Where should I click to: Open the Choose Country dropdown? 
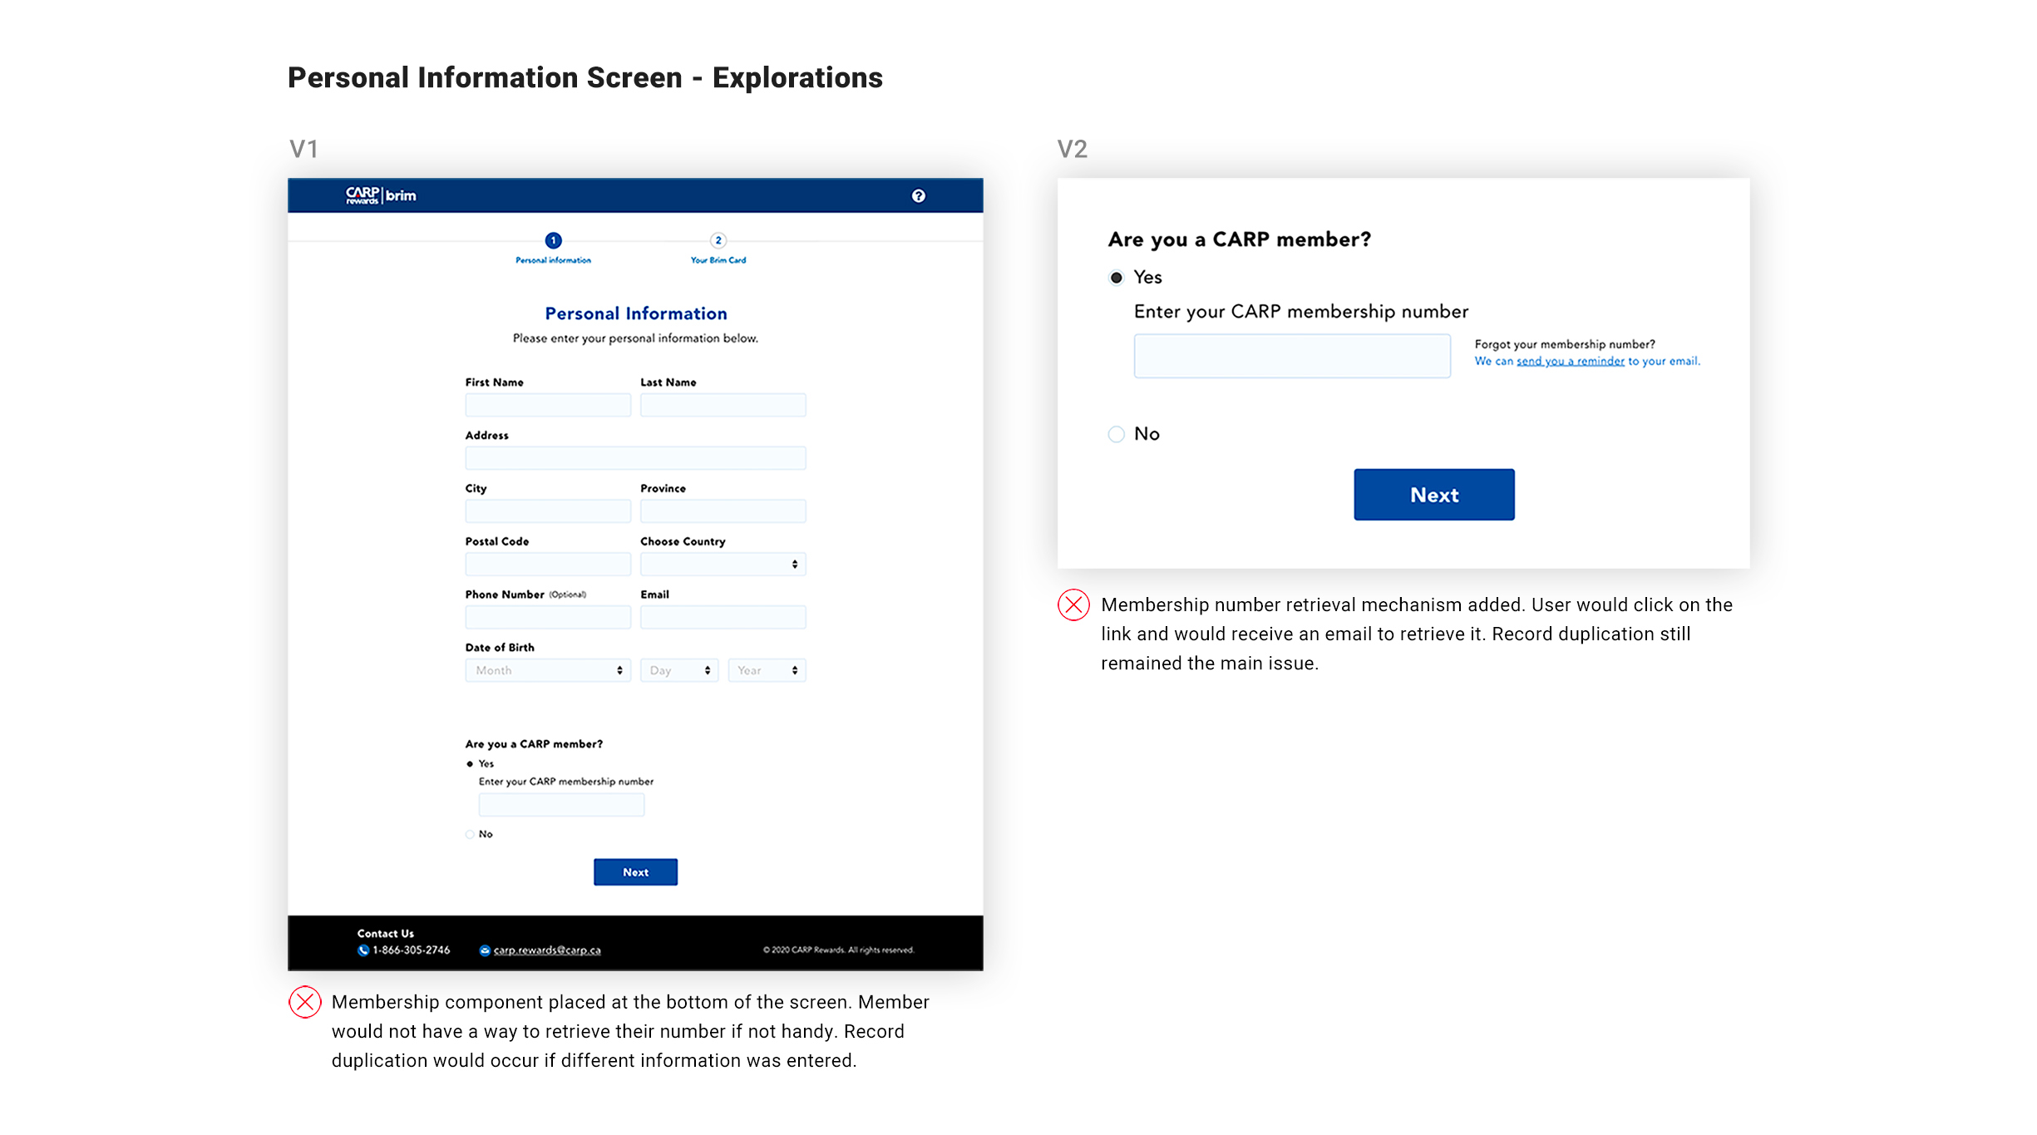coord(723,565)
